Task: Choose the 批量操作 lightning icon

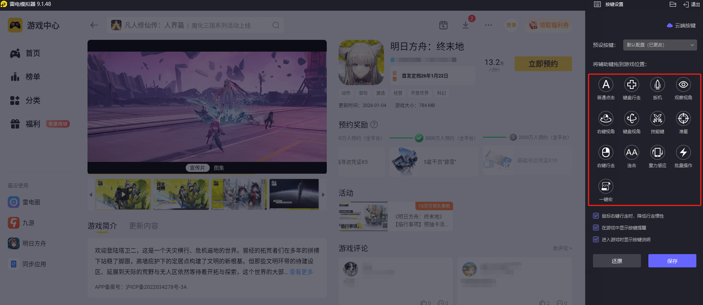Action: click(x=683, y=153)
